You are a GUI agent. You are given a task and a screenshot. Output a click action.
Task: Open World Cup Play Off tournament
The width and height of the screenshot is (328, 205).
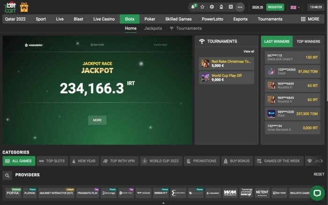pyautogui.click(x=226, y=78)
